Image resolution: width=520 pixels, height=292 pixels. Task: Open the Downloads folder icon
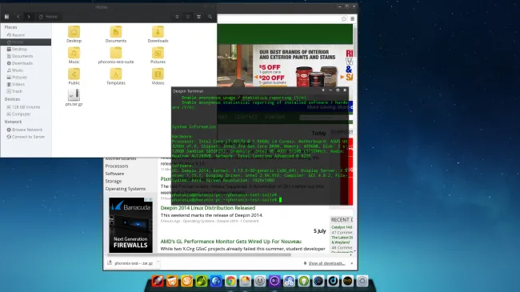click(158, 34)
